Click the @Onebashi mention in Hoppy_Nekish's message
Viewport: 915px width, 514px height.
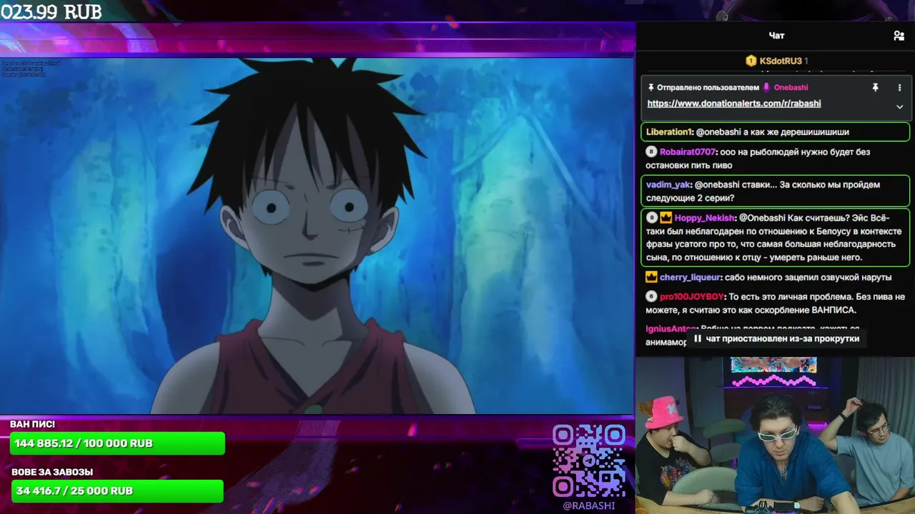tap(761, 218)
